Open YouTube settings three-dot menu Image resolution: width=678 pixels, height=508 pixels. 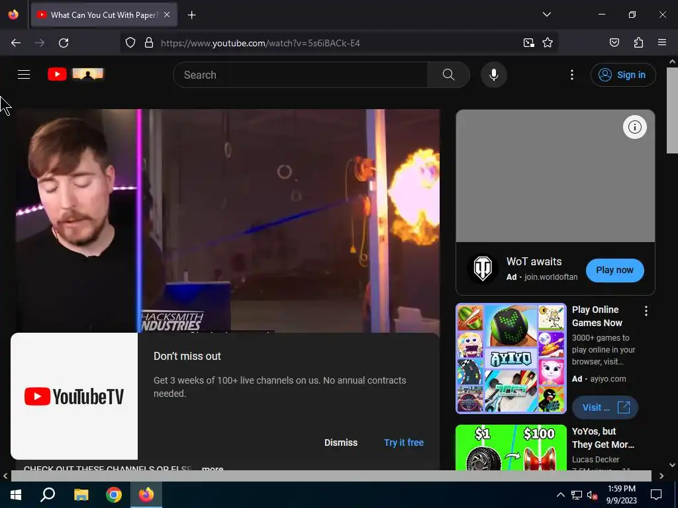(571, 75)
